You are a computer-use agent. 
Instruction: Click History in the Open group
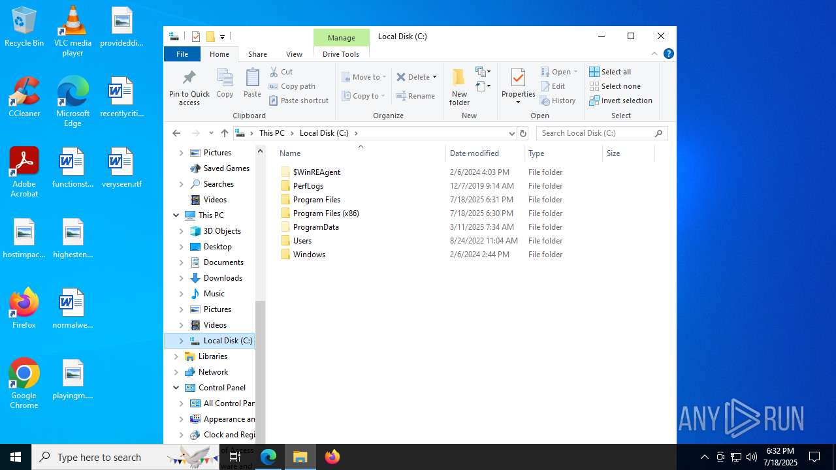(558, 101)
